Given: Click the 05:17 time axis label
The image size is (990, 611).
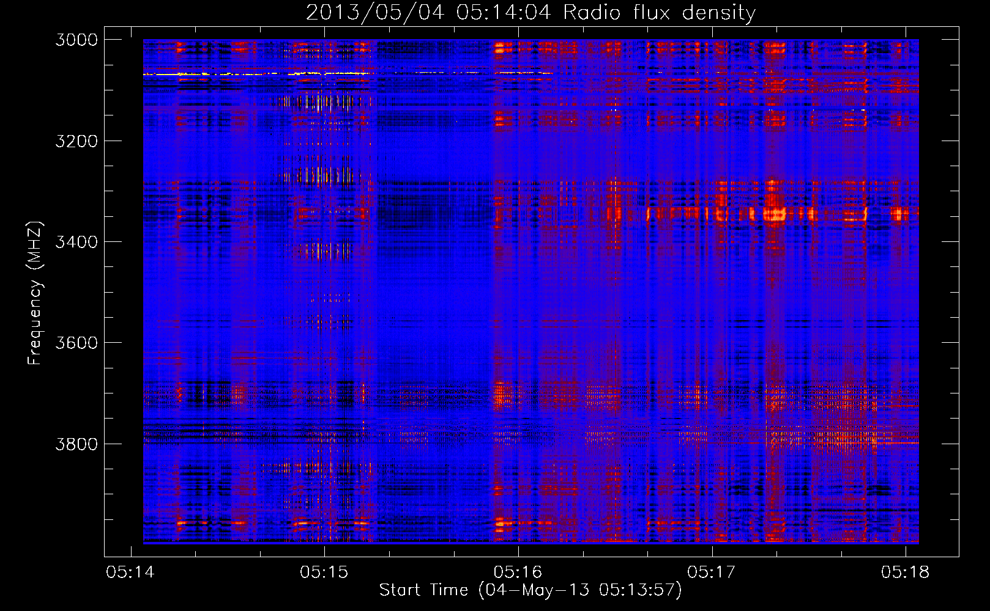Looking at the screenshot, I should pyautogui.click(x=712, y=572).
